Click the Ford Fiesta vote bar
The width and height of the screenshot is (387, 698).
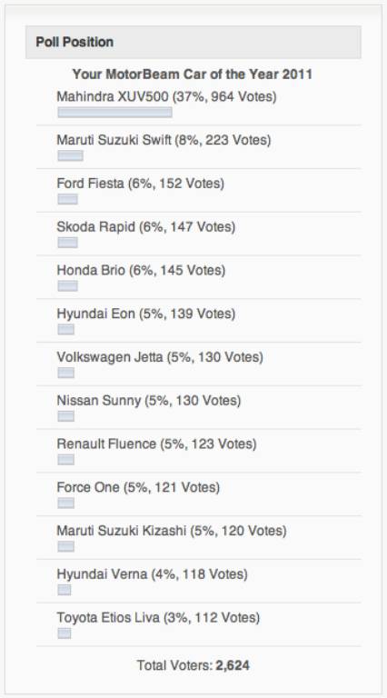click(x=67, y=199)
